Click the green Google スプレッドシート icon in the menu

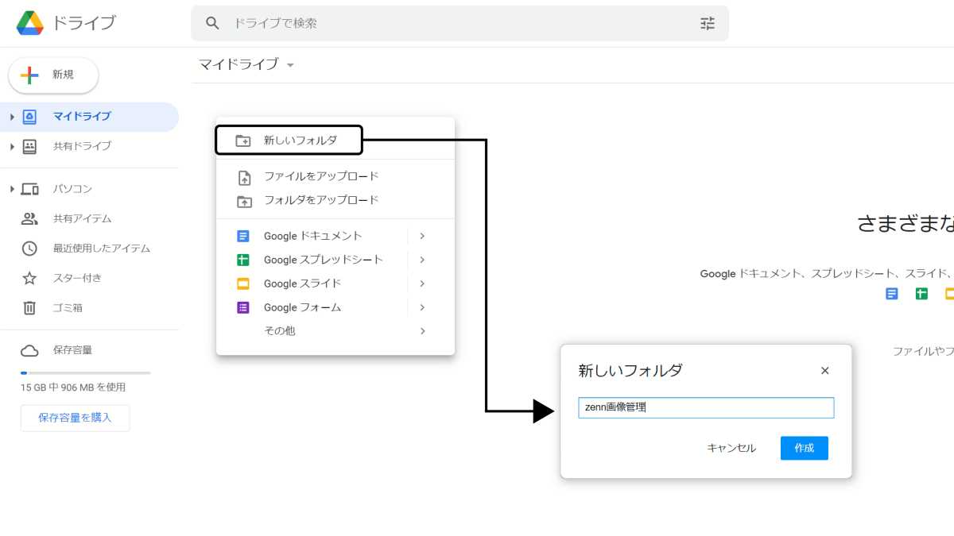pos(243,260)
